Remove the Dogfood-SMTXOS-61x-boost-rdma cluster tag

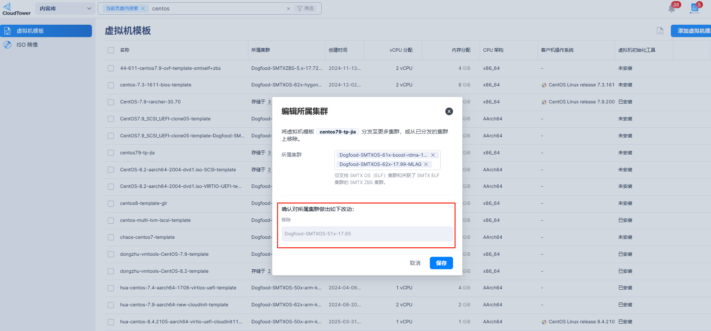[x=433, y=155]
